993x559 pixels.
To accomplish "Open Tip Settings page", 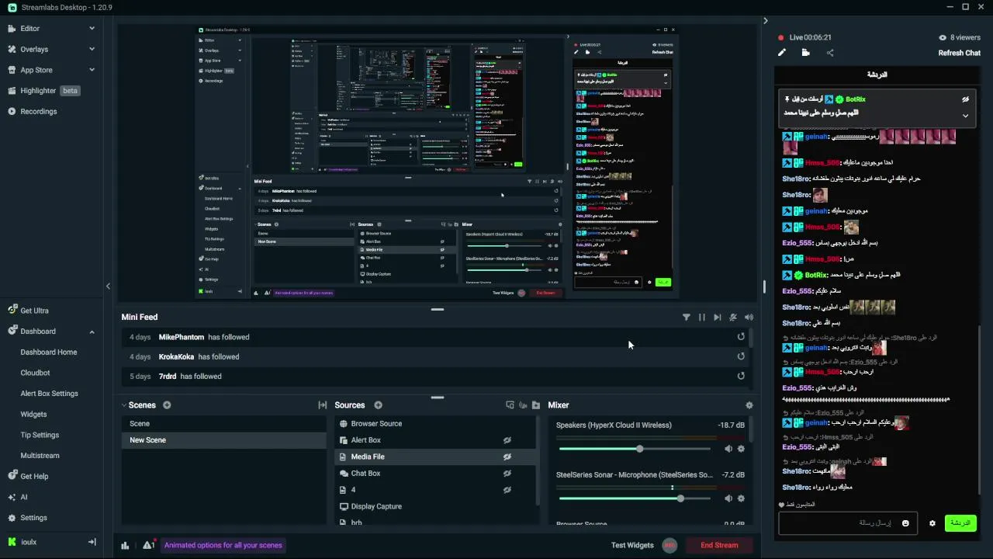I will [40, 435].
